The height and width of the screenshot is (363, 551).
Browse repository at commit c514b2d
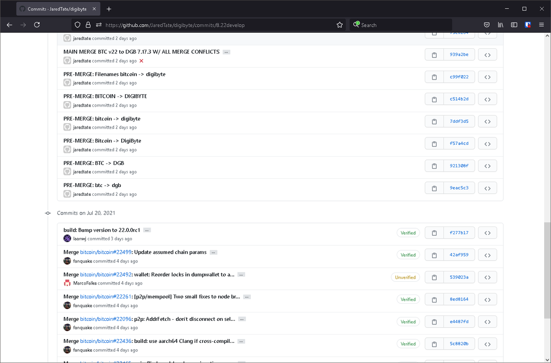[488, 99]
